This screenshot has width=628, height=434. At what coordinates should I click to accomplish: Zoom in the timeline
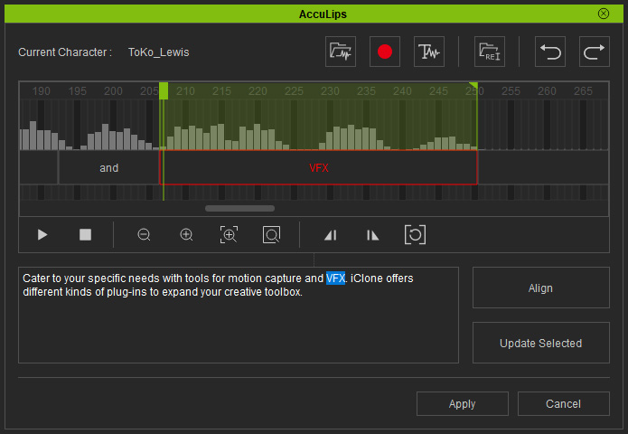186,235
